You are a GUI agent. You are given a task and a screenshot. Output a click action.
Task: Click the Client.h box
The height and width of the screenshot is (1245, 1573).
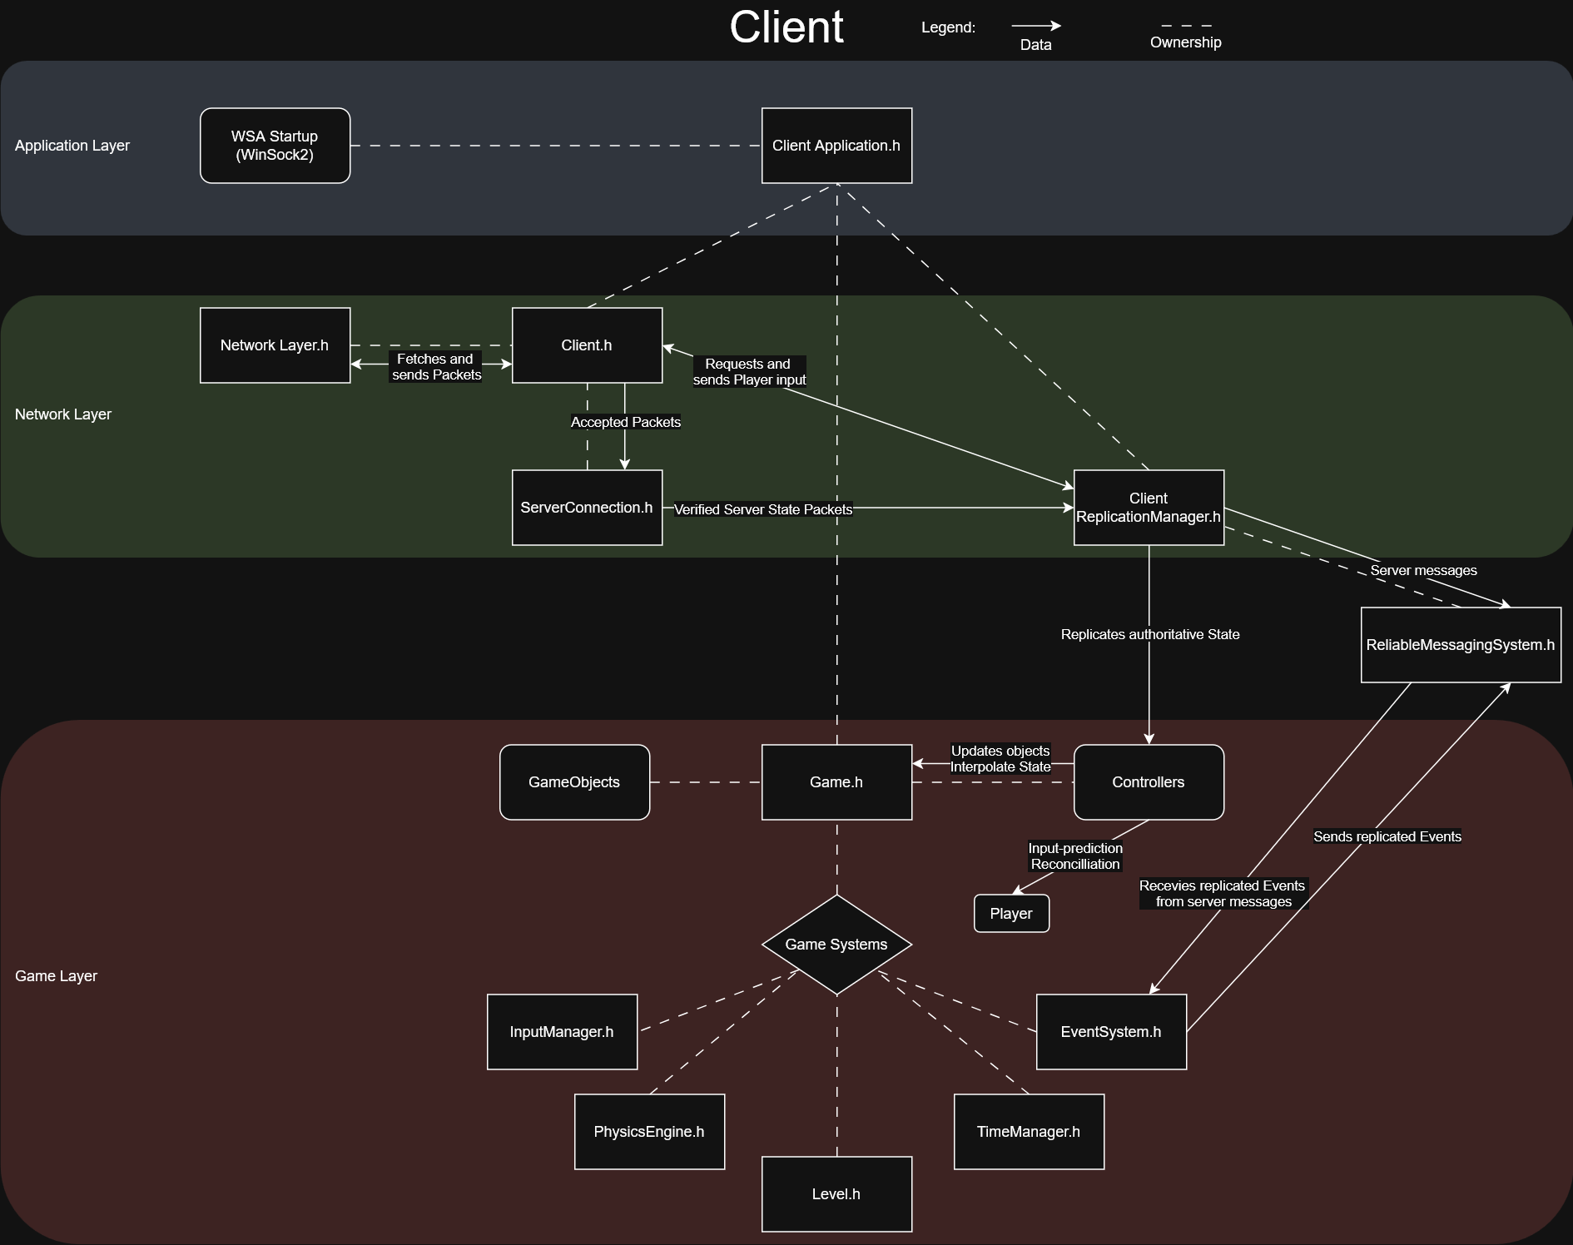tap(587, 345)
